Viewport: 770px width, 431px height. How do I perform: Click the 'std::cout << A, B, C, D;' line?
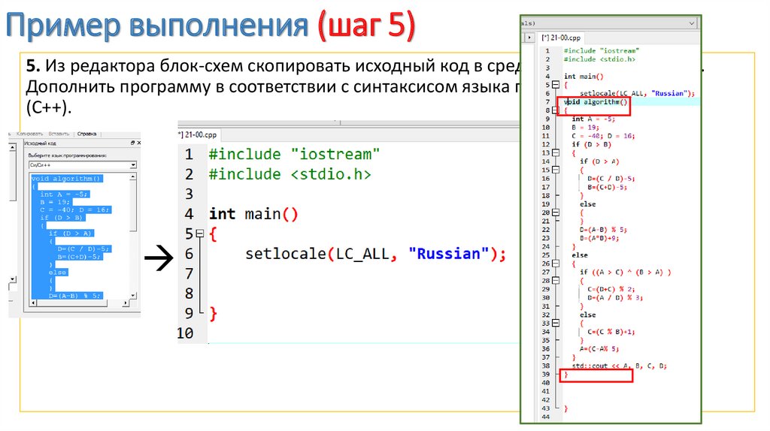click(620, 366)
